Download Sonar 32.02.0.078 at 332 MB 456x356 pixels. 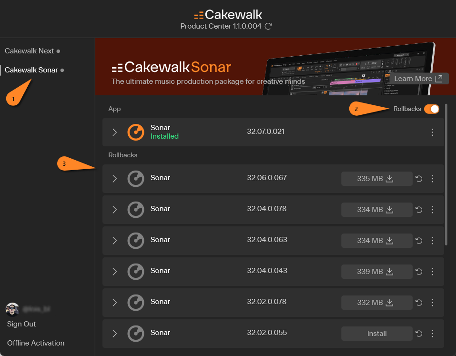coord(376,303)
